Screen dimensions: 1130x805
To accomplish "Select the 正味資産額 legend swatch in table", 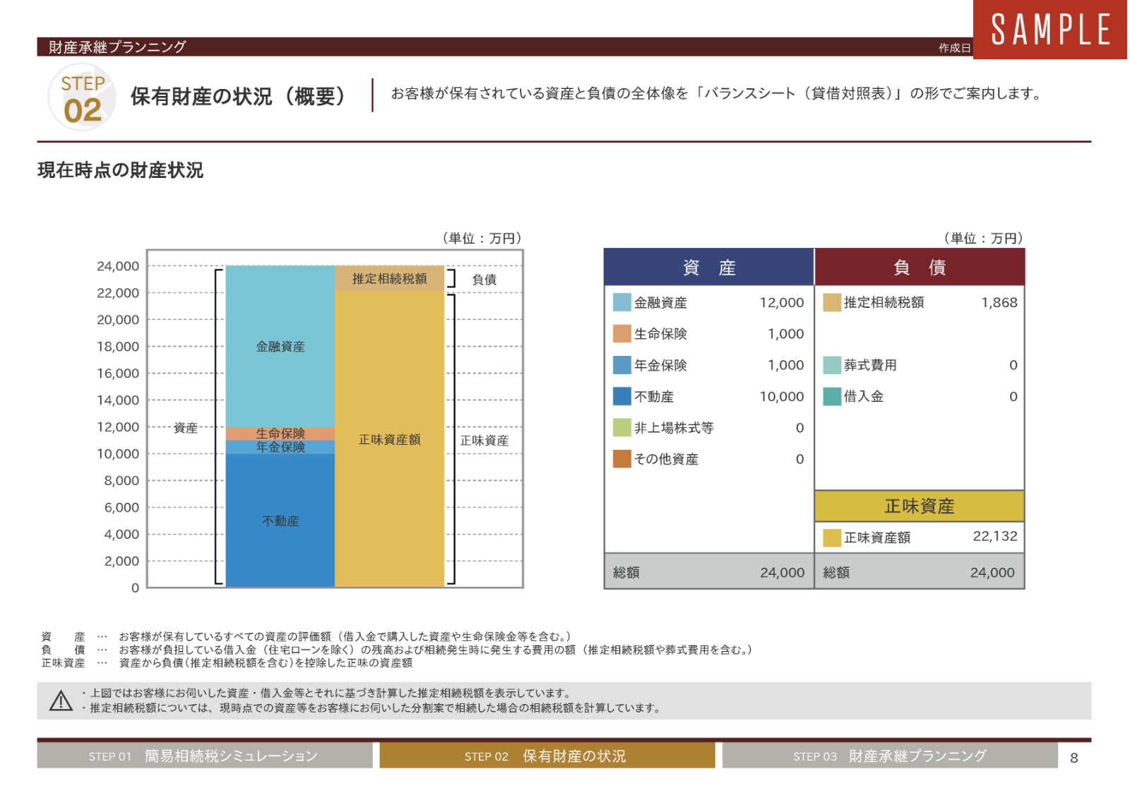I will tap(832, 537).
